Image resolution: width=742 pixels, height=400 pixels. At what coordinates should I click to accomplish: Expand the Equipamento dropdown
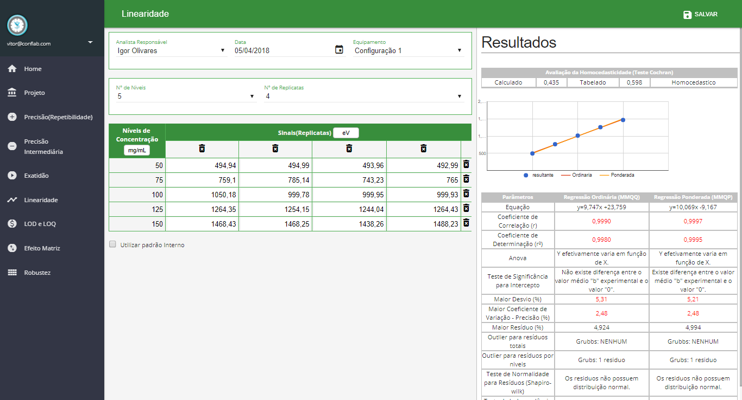point(408,51)
